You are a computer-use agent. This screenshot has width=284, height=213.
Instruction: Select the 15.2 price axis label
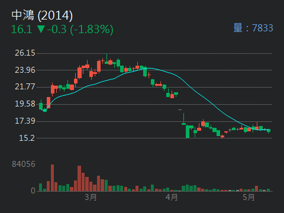[27, 138]
